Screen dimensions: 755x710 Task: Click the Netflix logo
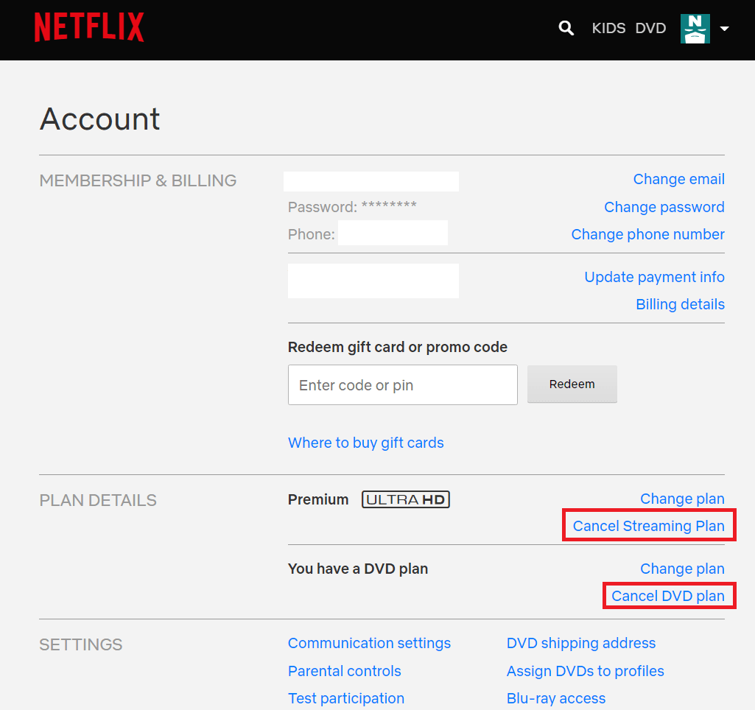[89, 27]
